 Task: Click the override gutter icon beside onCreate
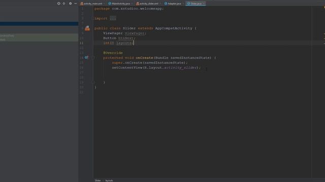[86, 58]
